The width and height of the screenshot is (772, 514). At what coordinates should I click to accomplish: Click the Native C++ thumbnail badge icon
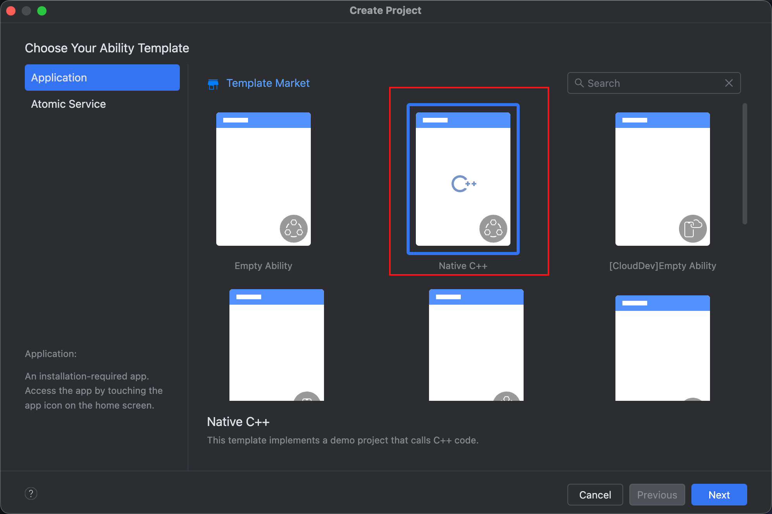(x=493, y=229)
